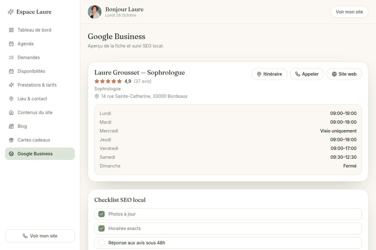Click the Bonjour Laure greeting
Viewport: 376px width, 250px height.
(x=124, y=9)
